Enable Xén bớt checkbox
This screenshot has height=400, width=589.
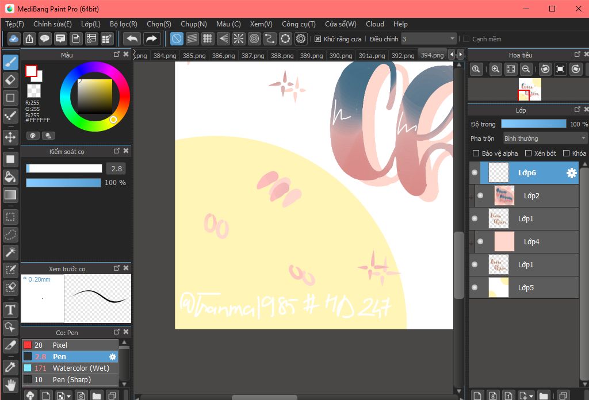(x=528, y=153)
